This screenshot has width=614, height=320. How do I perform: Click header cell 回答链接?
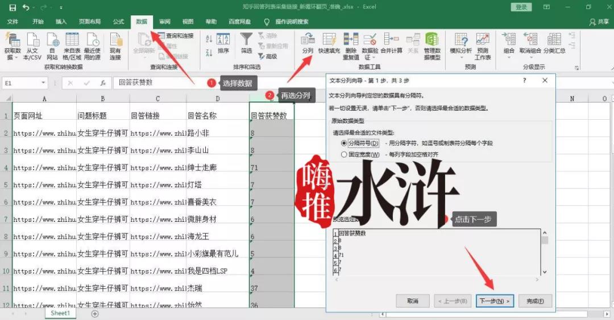click(x=158, y=115)
